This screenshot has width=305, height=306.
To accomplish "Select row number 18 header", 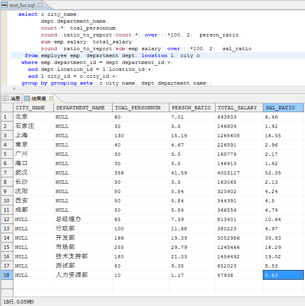I will [6, 275].
